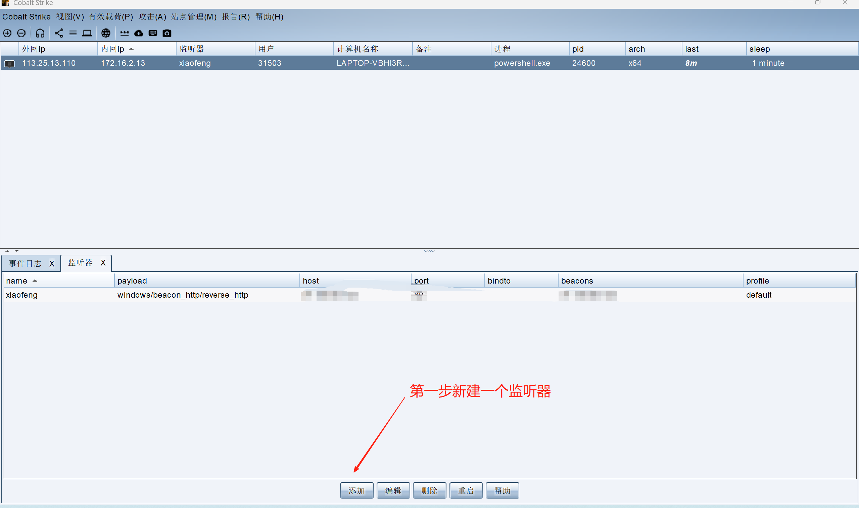Sort sessions by 进程 column
Screen dimensions: 859x508
pyautogui.click(x=530, y=49)
